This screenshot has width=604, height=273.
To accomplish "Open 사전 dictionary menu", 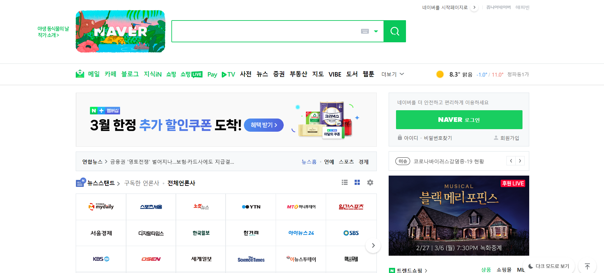I will (246, 74).
